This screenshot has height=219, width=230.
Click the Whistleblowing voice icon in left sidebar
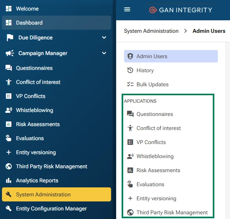pyautogui.click(x=9, y=110)
